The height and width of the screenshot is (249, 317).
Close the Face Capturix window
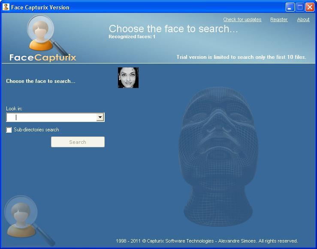click(310, 7)
